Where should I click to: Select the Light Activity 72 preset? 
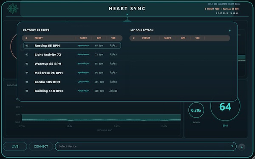click(x=72, y=55)
